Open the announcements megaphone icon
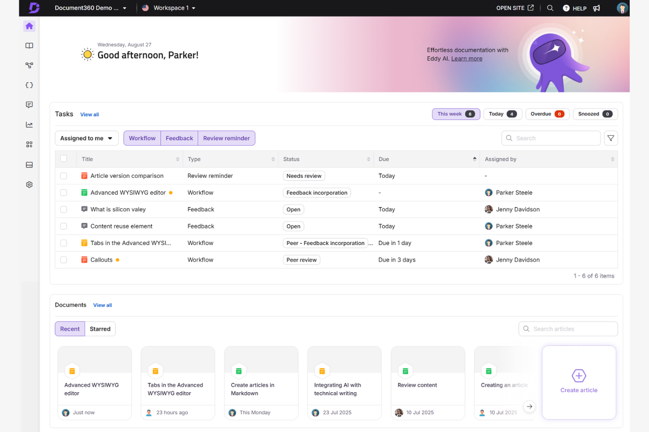Image resolution: width=649 pixels, height=432 pixels. click(596, 8)
